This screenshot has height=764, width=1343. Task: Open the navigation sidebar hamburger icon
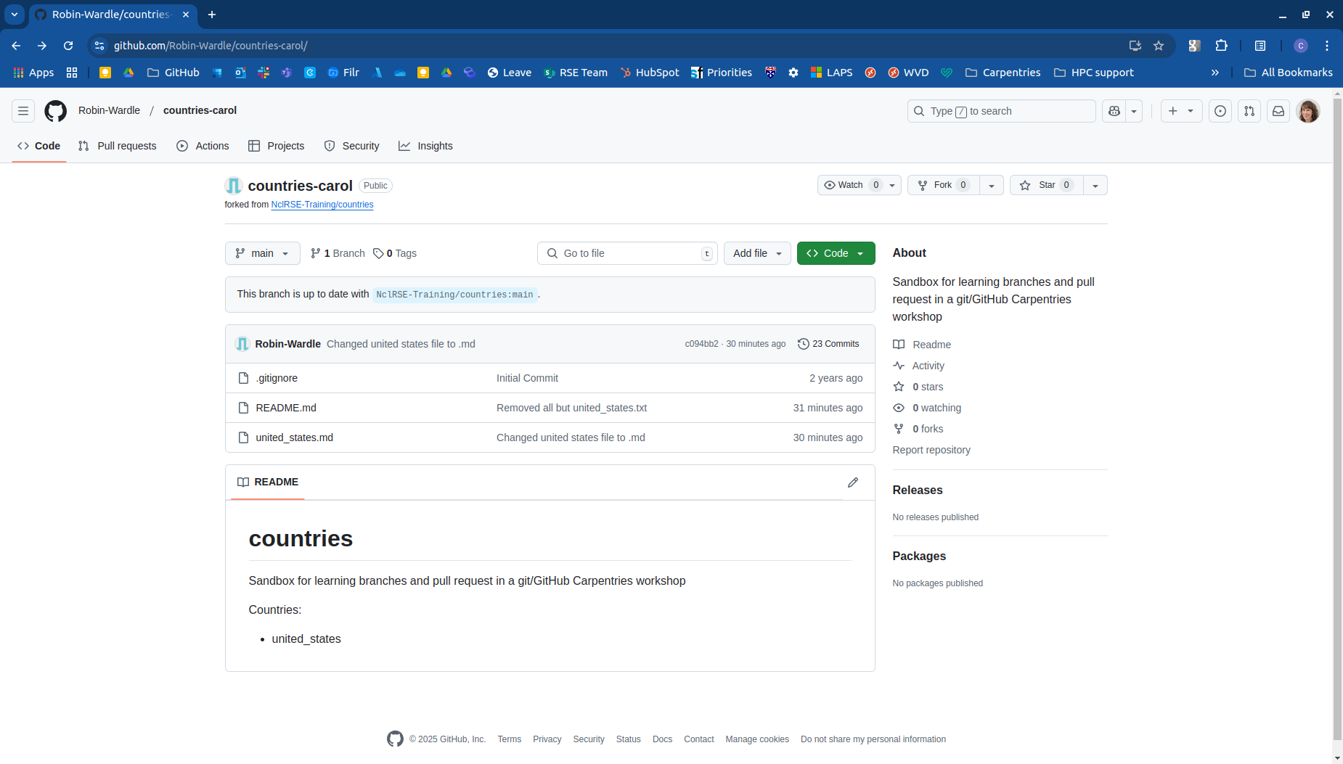coord(23,110)
